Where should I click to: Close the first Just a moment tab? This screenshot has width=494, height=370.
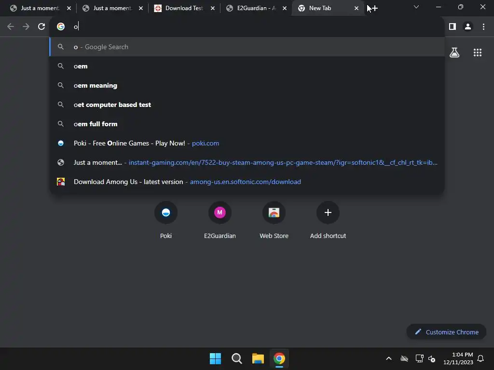click(69, 9)
